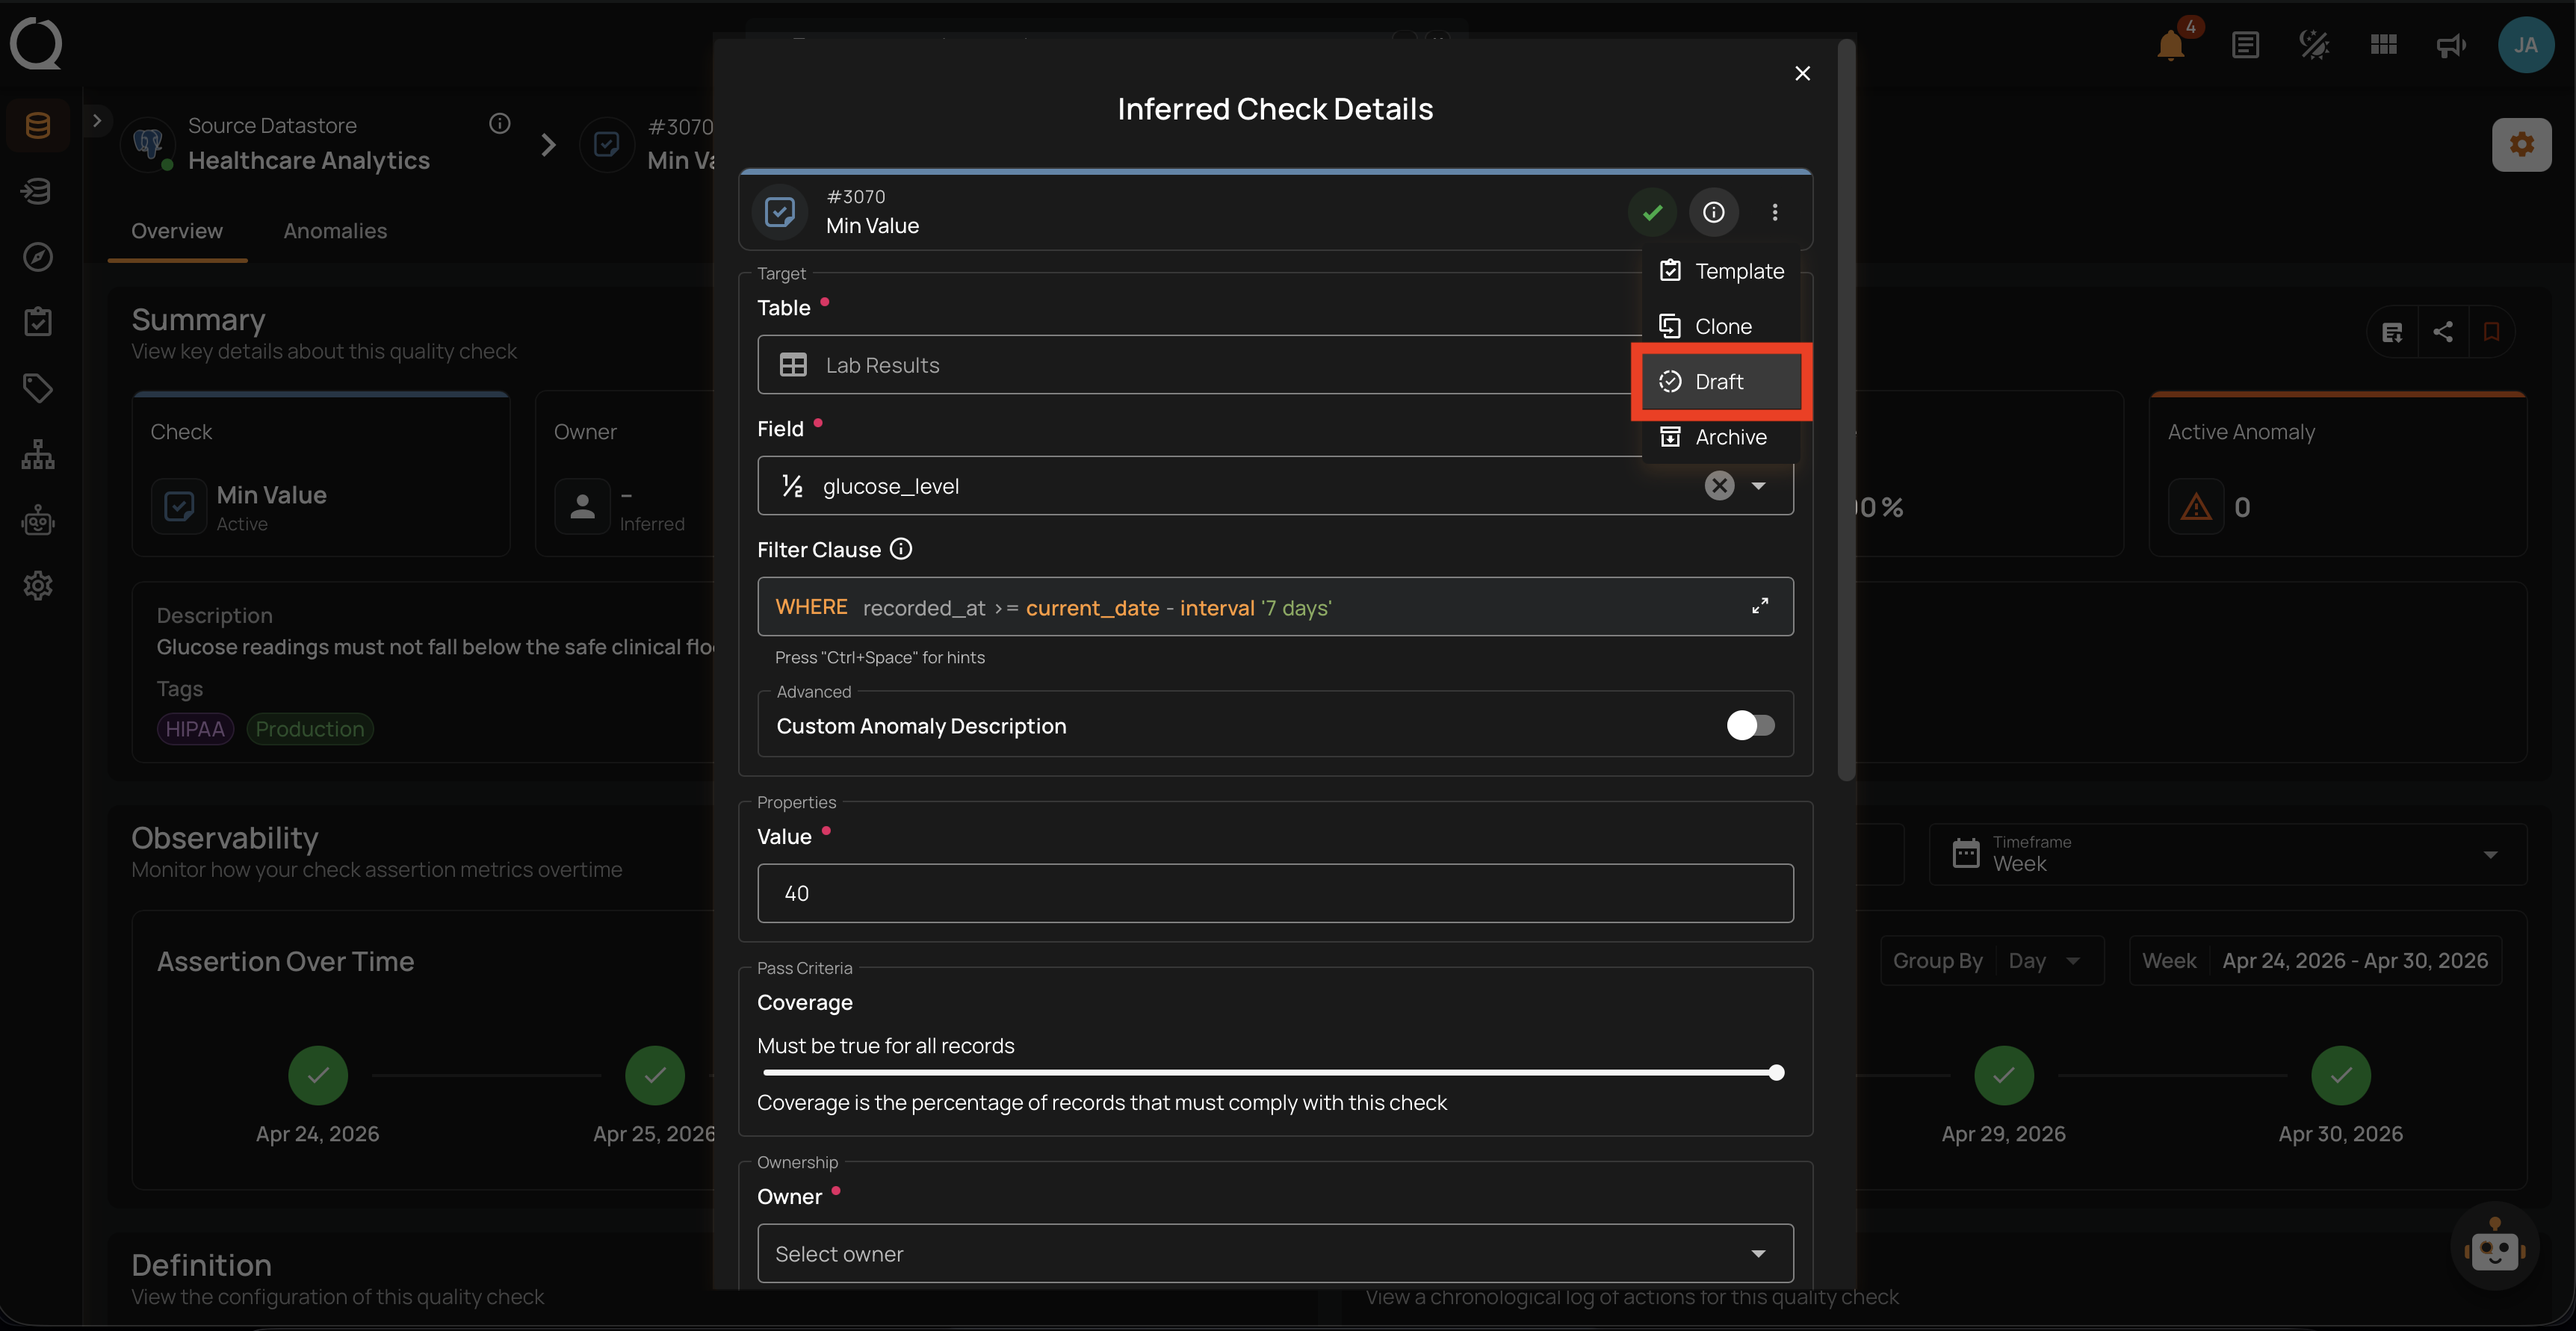Viewport: 2576px width, 1331px height.
Task: Click the Active Anomaly warning icon
Action: (x=2195, y=507)
